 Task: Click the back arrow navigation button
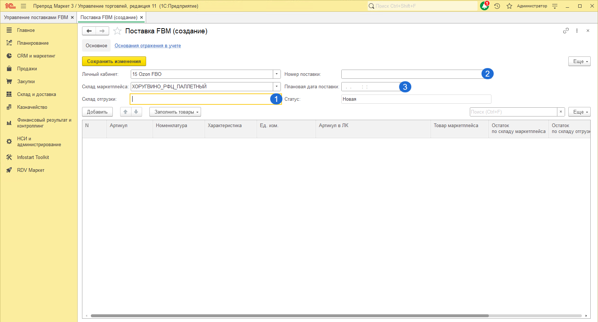(x=89, y=31)
